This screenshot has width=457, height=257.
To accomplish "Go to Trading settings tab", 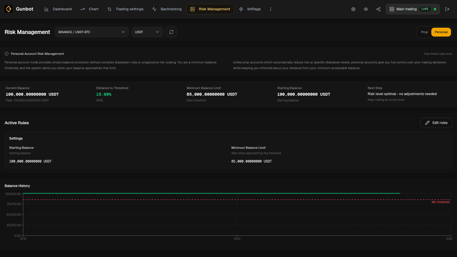I will 125,9.
